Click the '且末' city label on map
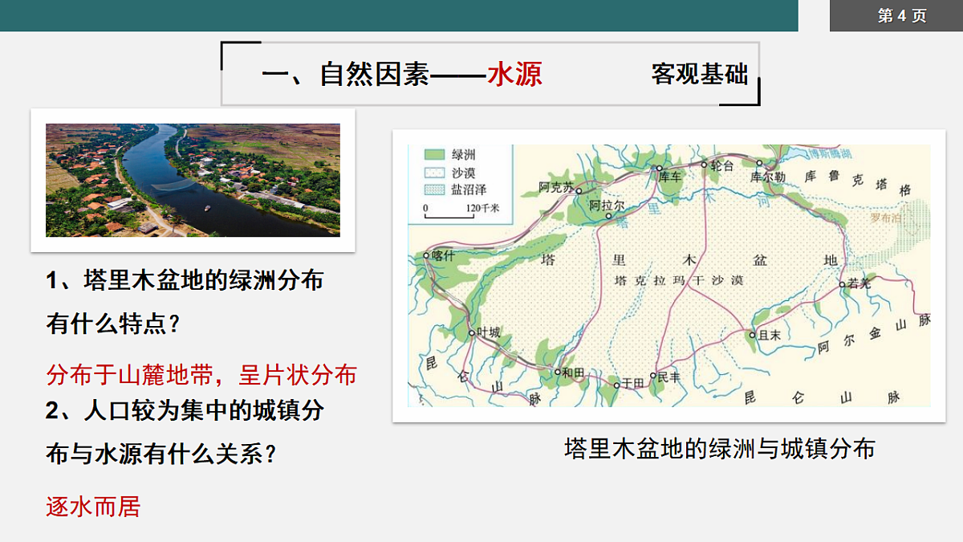 770,335
